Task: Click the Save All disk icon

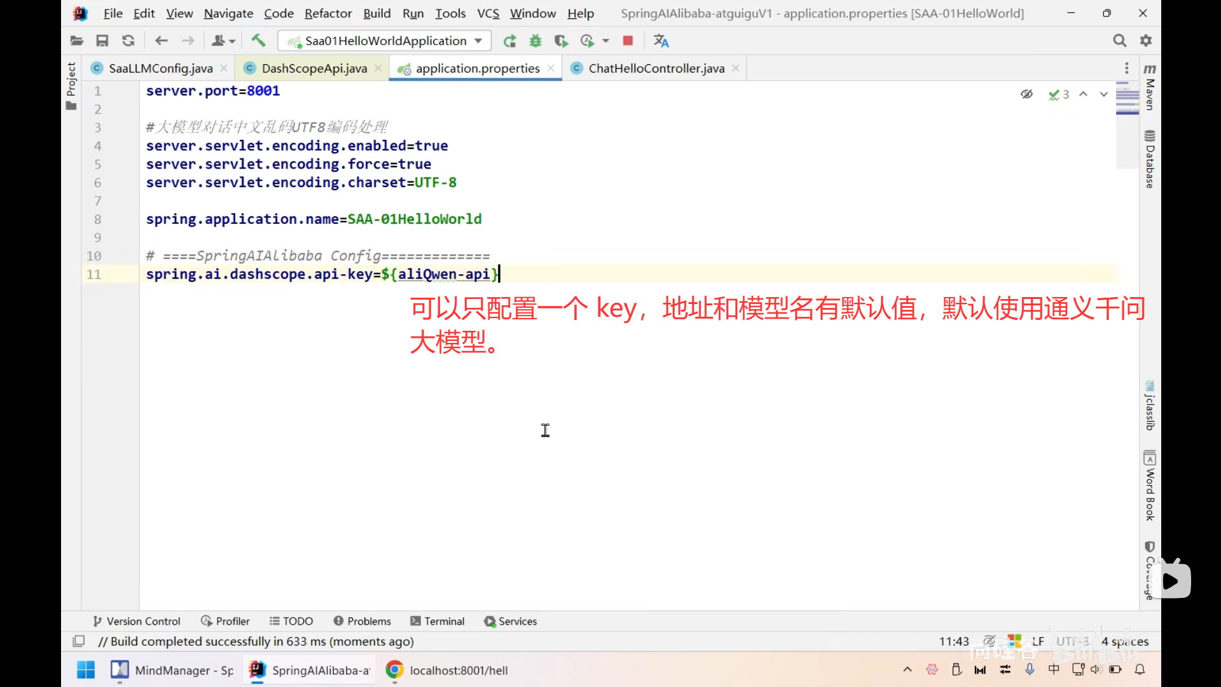Action: click(102, 41)
